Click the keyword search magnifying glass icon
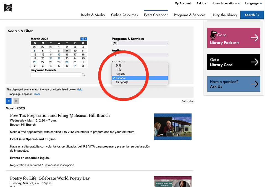This screenshot has height=187, width=267. 83,75
